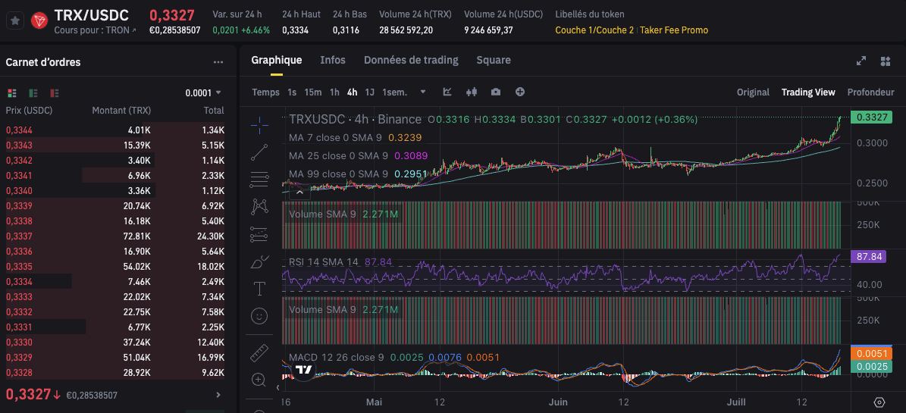
Task: Open chart settings gear at bottom right
Action: [879, 402]
